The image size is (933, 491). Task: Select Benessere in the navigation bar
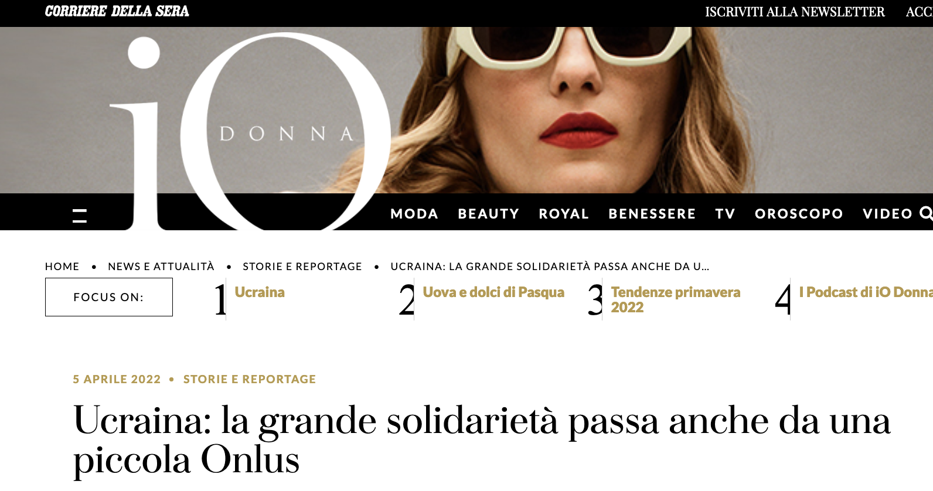click(652, 214)
